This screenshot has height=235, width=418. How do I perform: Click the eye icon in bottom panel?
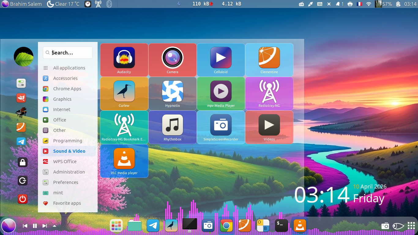(x=398, y=226)
